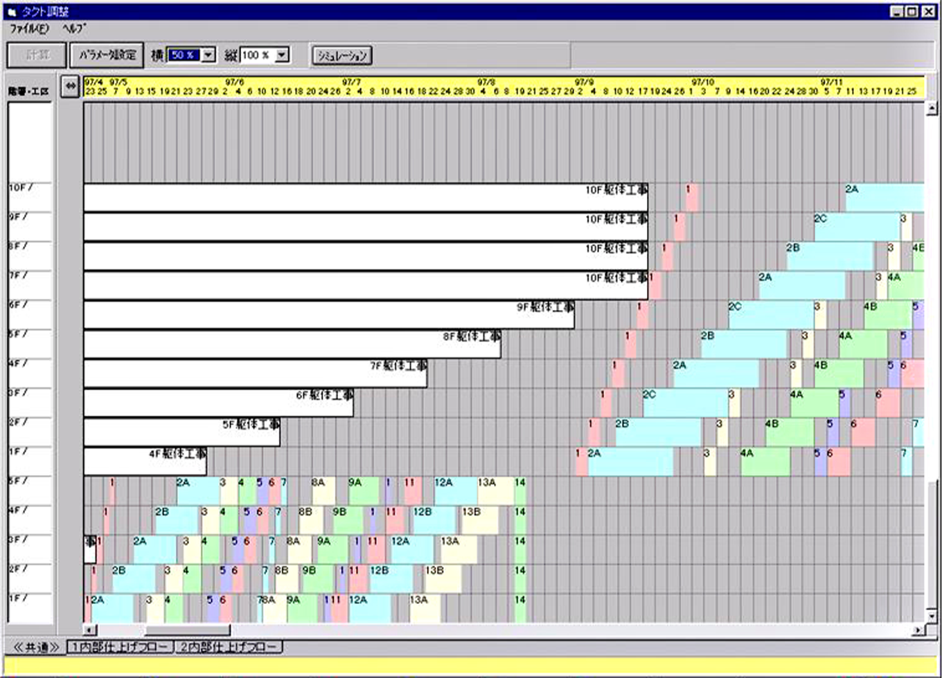Click the パラメータ設定 button

[107, 55]
